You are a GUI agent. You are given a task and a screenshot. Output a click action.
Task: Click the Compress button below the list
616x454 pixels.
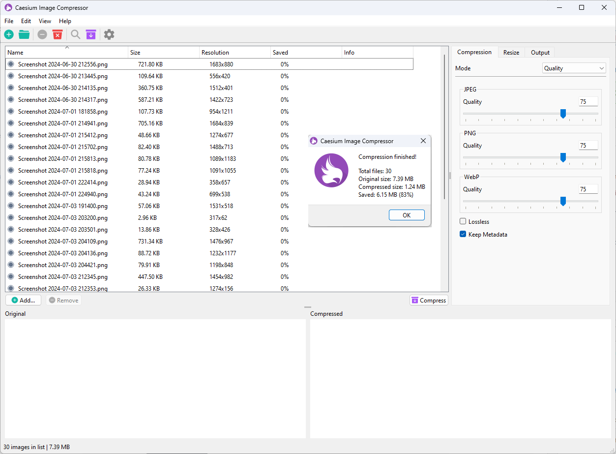(x=429, y=300)
